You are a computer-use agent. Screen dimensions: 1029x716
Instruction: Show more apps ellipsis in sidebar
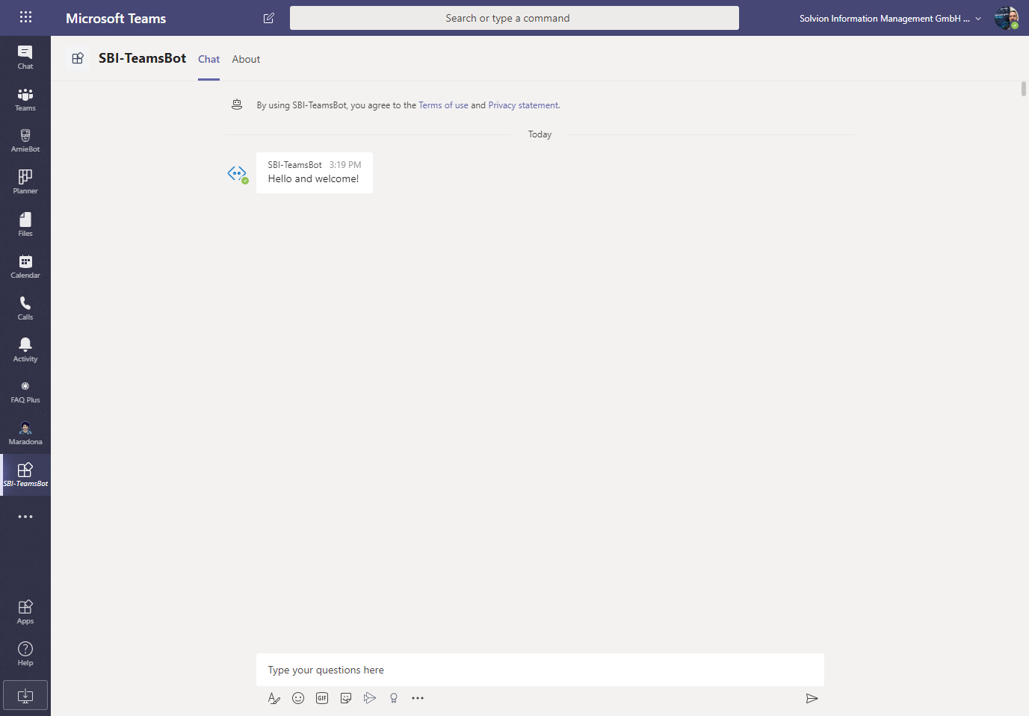(25, 517)
